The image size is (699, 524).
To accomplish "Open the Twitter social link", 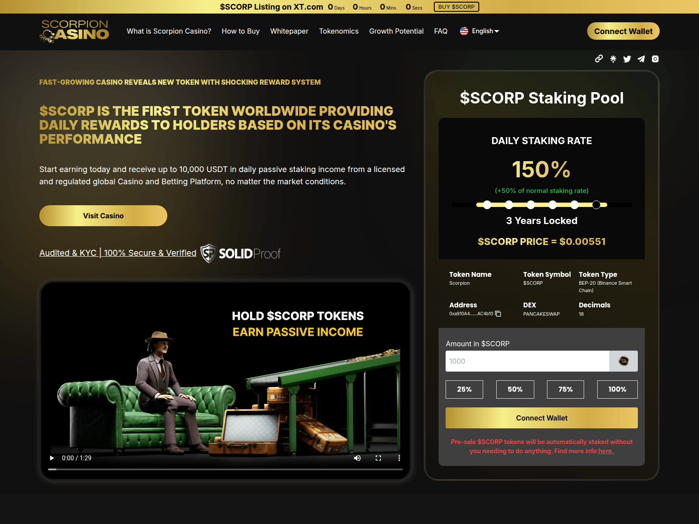I will [x=627, y=59].
